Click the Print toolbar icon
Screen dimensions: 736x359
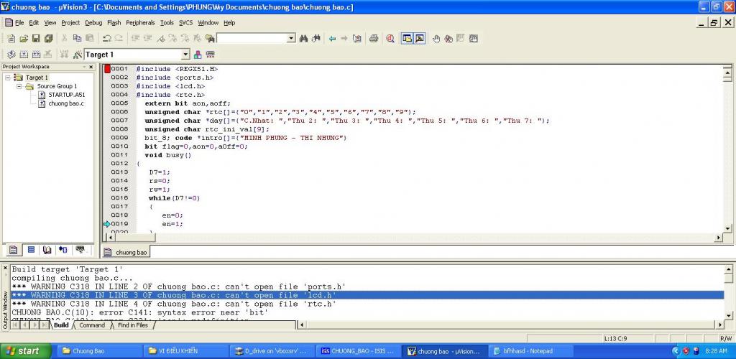(x=374, y=38)
